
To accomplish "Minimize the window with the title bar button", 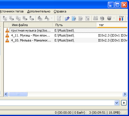I will [x=111, y=5].
